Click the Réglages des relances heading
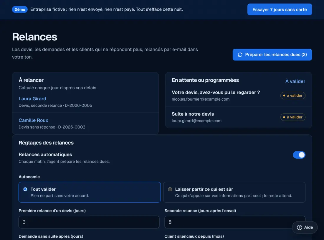The height and width of the screenshot is (240, 324). pos(46,143)
